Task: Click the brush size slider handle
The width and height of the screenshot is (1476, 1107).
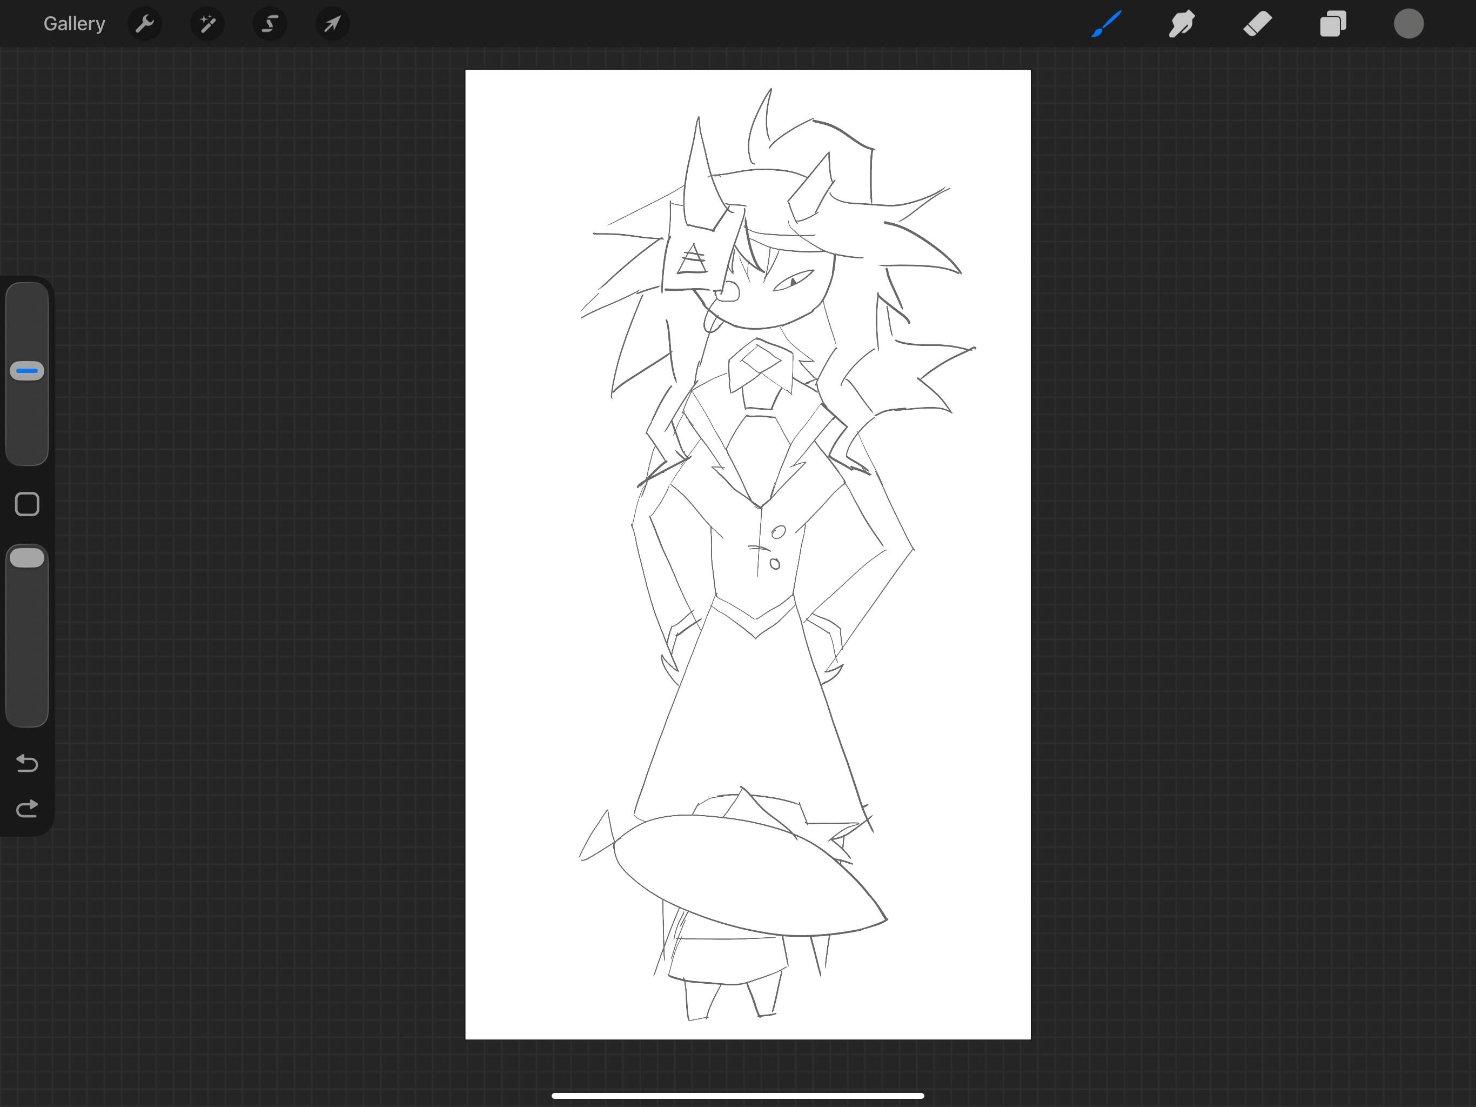Action: [x=28, y=371]
